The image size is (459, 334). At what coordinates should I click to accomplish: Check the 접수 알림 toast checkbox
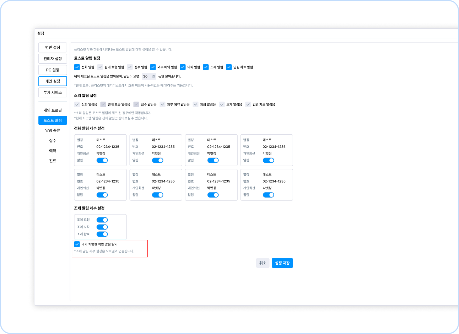(130, 67)
